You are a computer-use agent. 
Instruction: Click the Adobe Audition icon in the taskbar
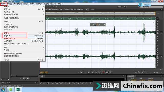tap(18, 89)
